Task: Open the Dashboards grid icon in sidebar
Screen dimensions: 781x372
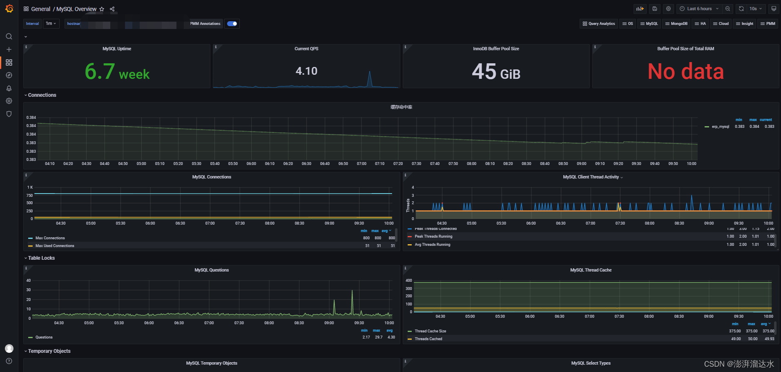Action: tap(9, 62)
